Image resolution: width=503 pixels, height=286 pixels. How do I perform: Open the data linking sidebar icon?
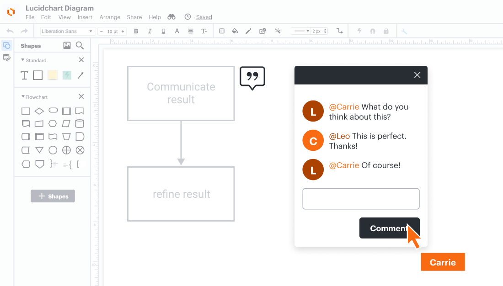6,58
